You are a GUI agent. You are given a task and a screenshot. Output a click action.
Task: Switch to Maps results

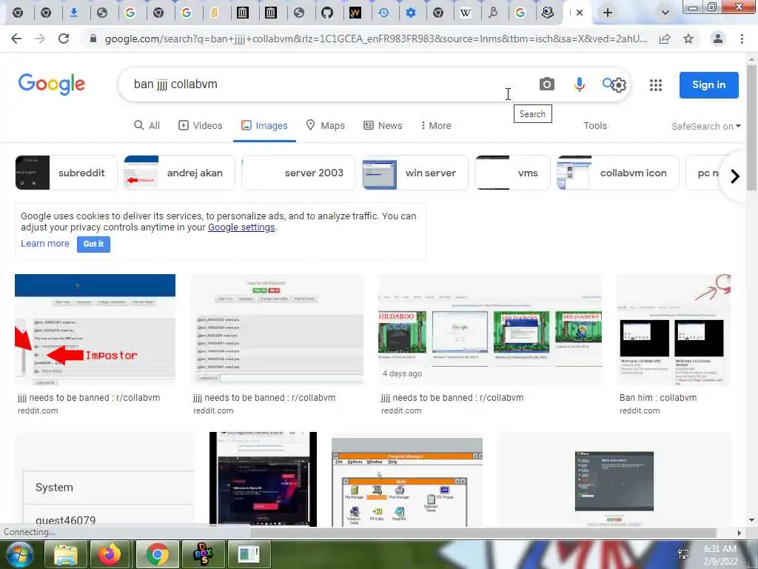click(326, 125)
